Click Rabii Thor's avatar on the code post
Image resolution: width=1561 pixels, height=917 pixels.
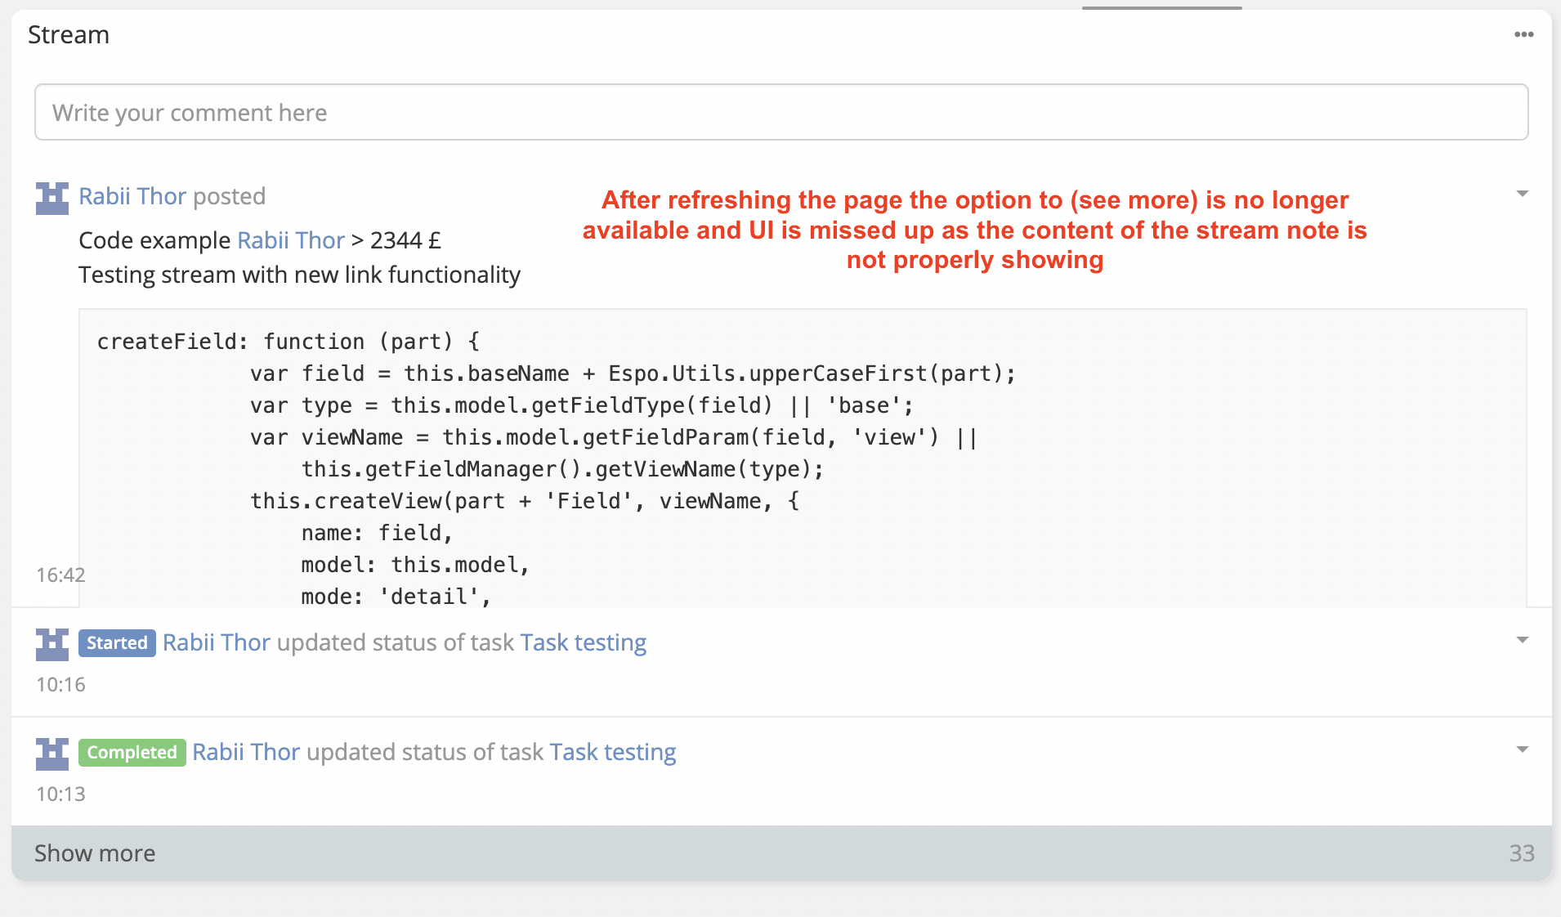click(x=51, y=199)
